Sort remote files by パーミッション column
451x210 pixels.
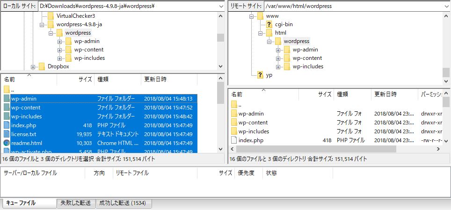[x=430, y=94]
